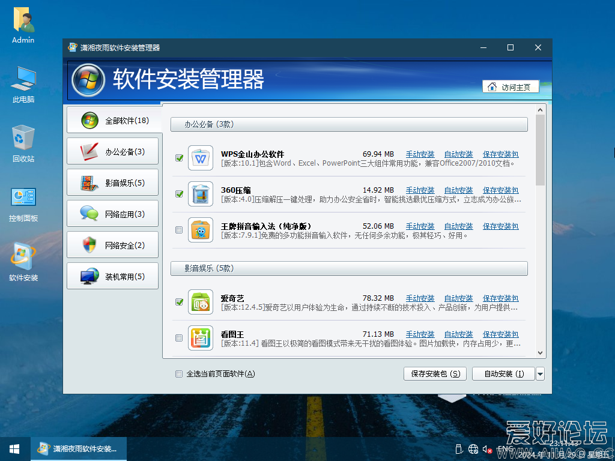This screenshot has height=461, width=615.
Task: Click 自动安装 link for 360压缩
Action: click(x=458, y=190)
